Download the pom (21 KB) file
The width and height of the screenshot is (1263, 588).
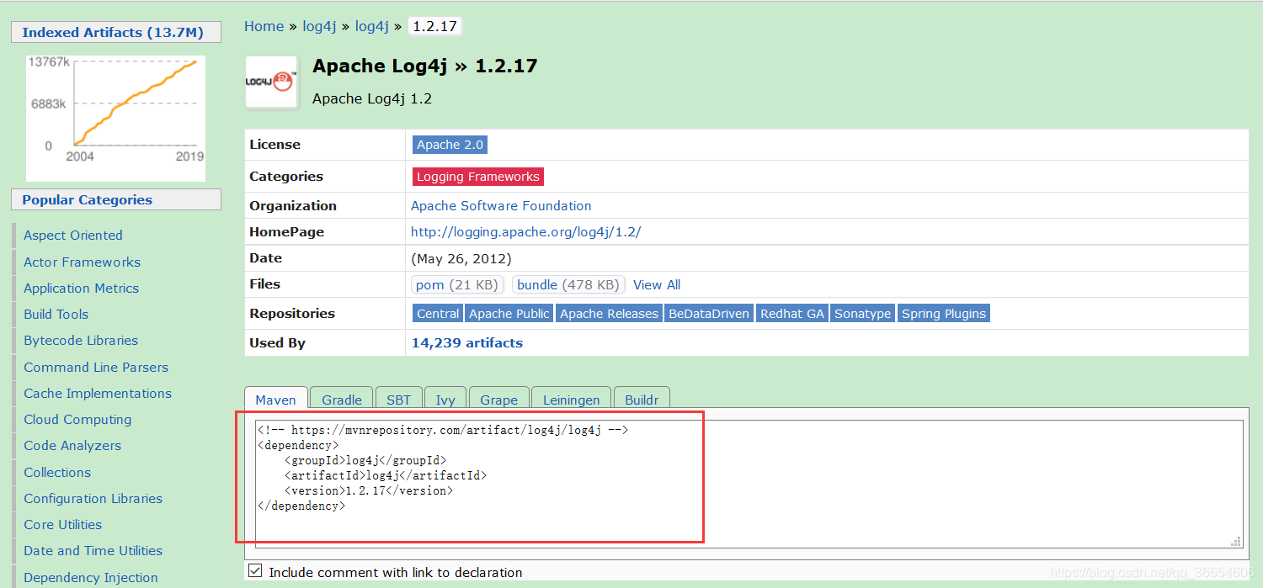click(458, 285)
